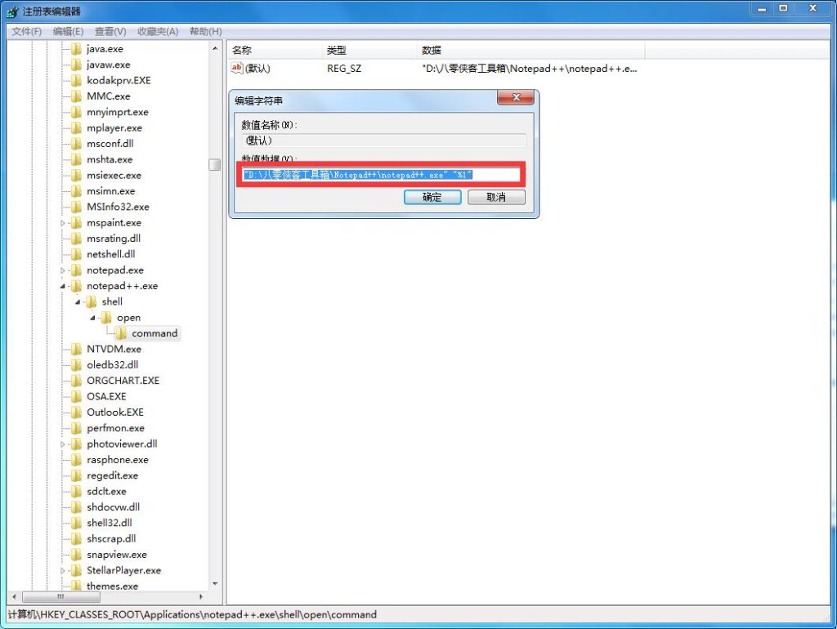The width and height of the screenshot is (837, 629).
Task: Collapse the open tree node
Action: click(x=92, y=318)
